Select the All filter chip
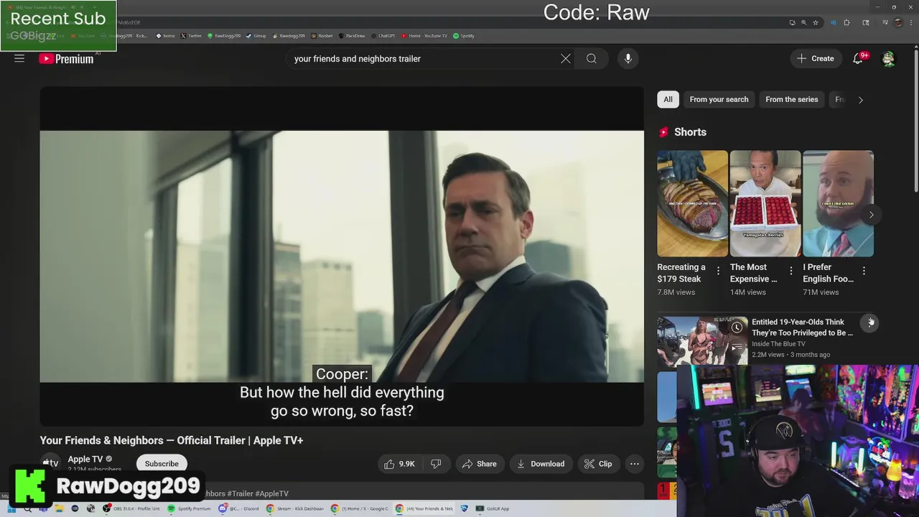The height and width of the screenshot is (517, 919). (x=668, y=100)
